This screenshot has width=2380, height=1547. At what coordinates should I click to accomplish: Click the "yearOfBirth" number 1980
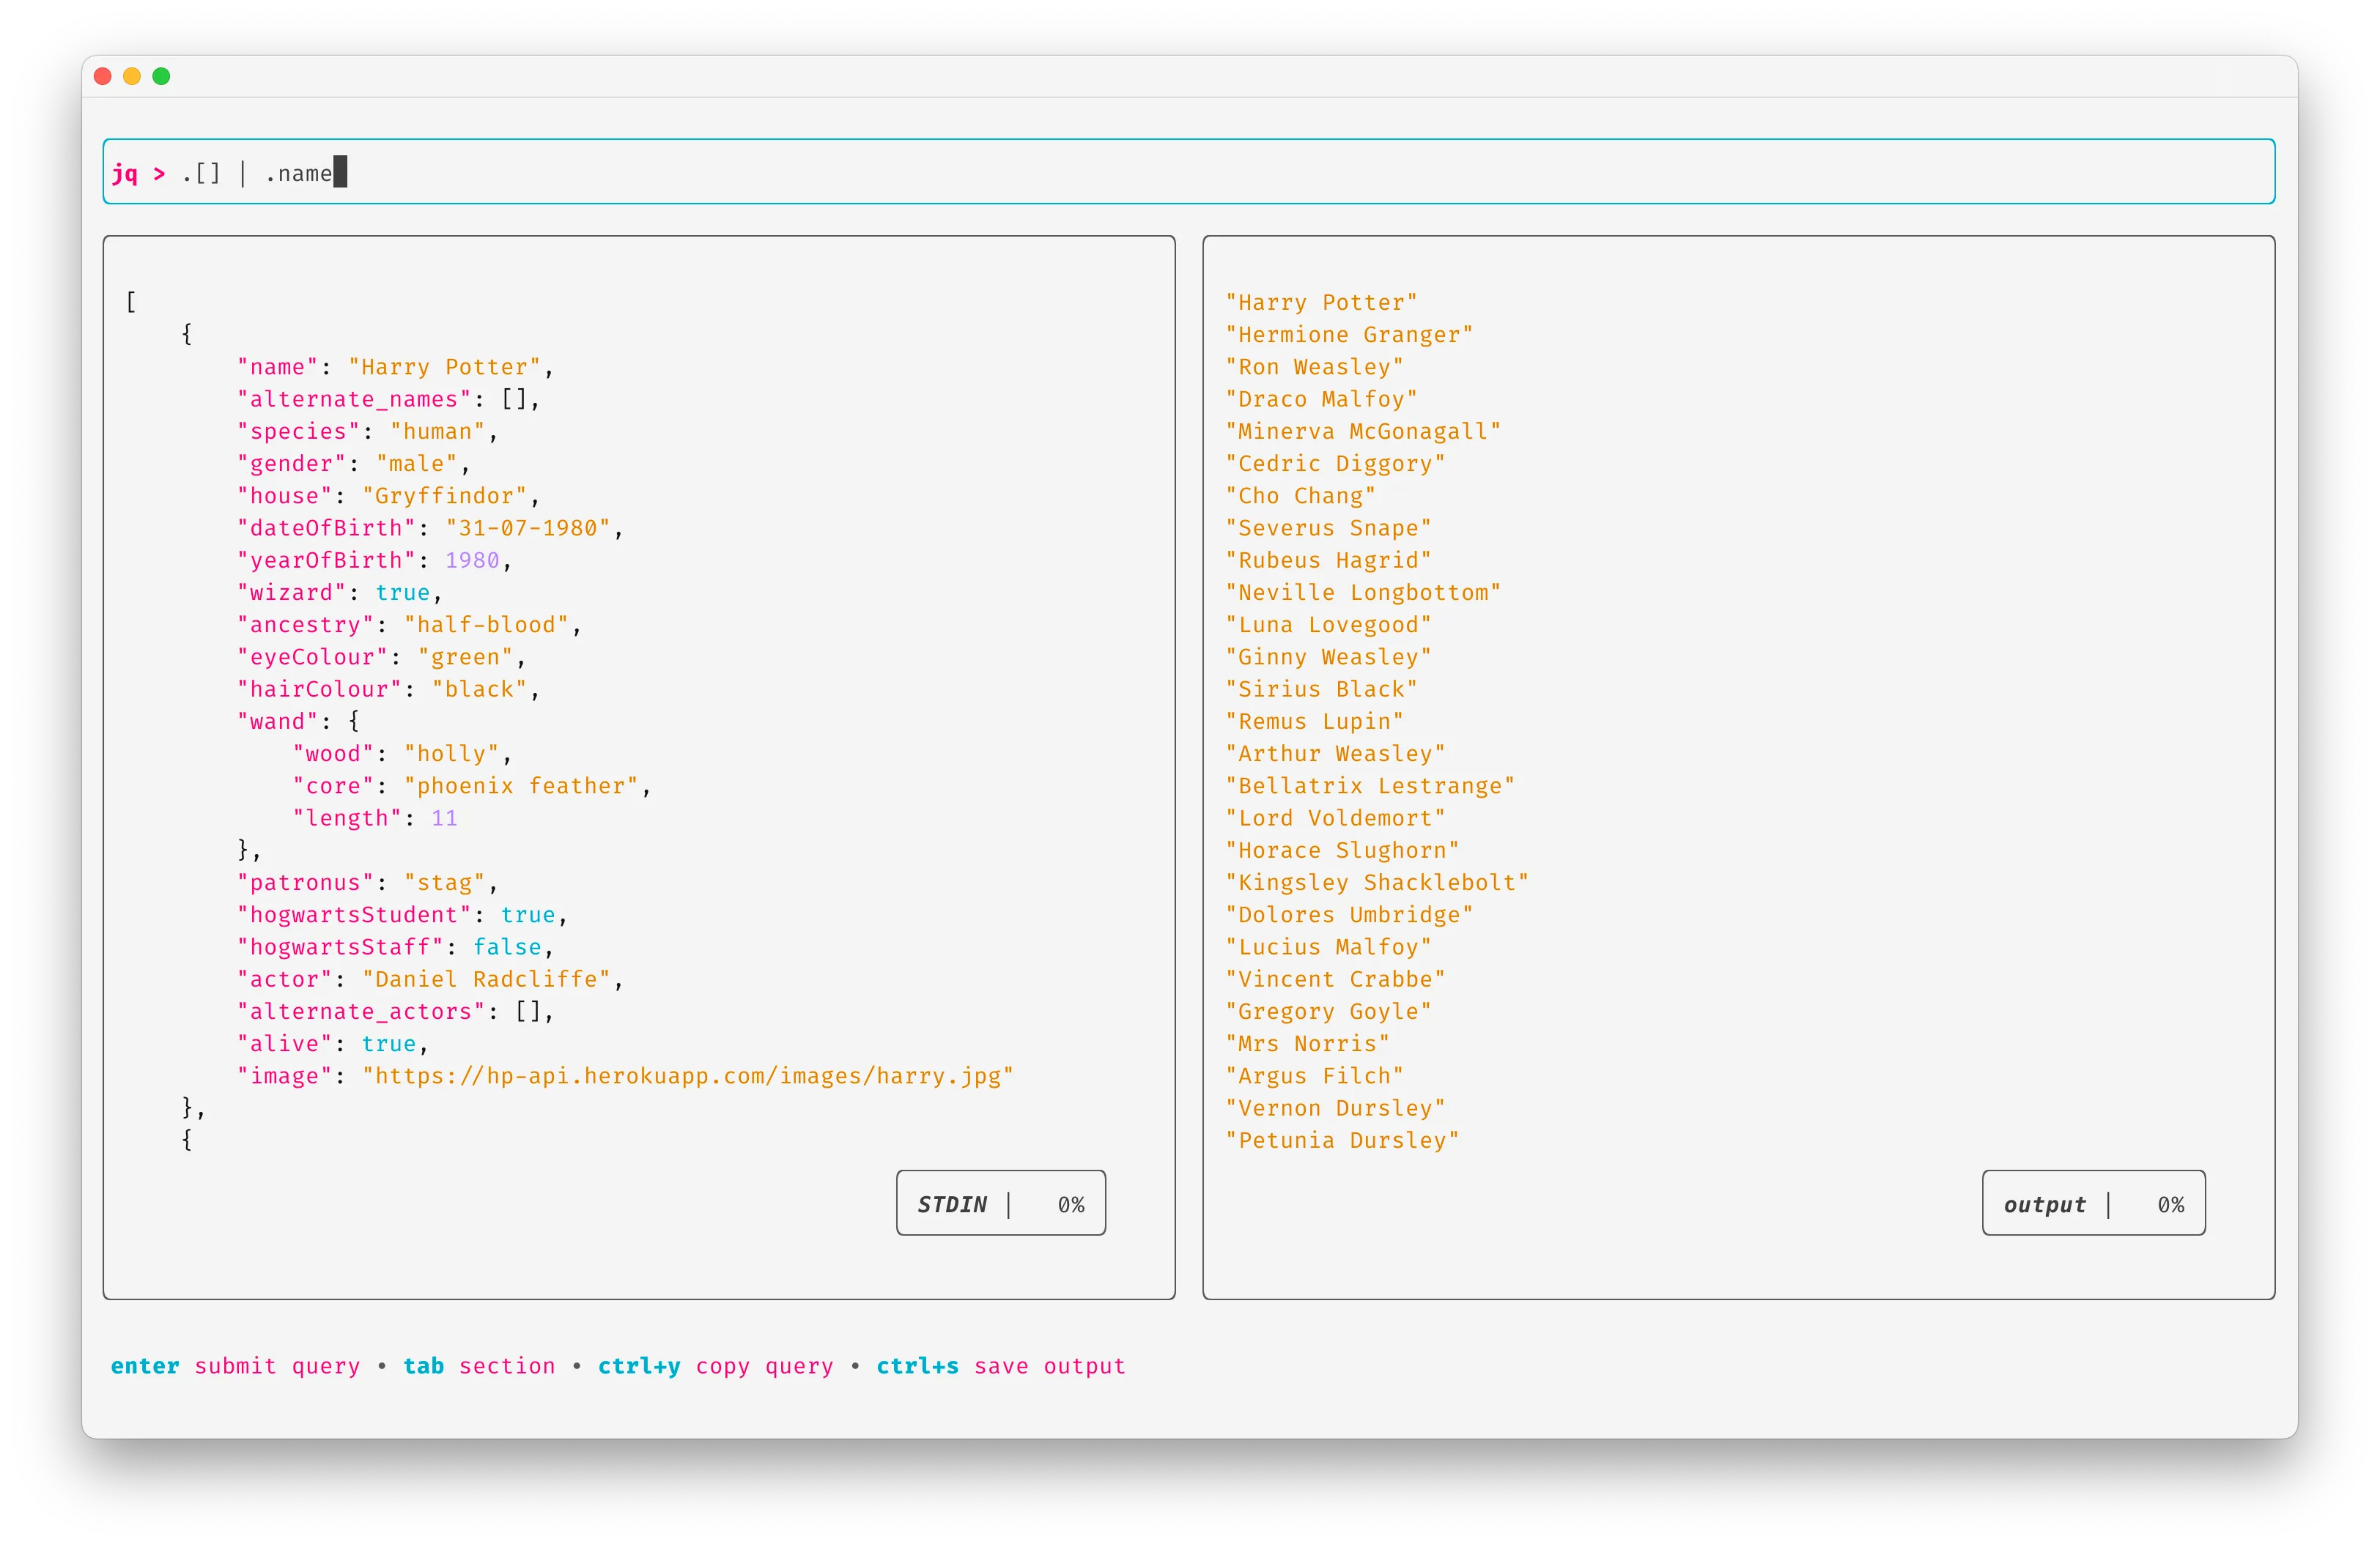click(x=472, y=560)
